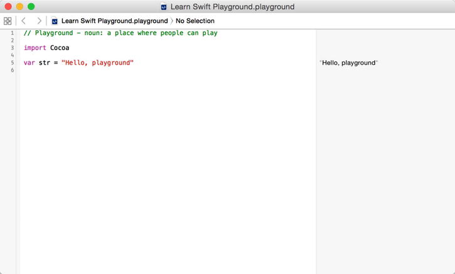Click the word Cocoa
The width and height of the screenshot is (455, 274).
click(x=60, y=48)
